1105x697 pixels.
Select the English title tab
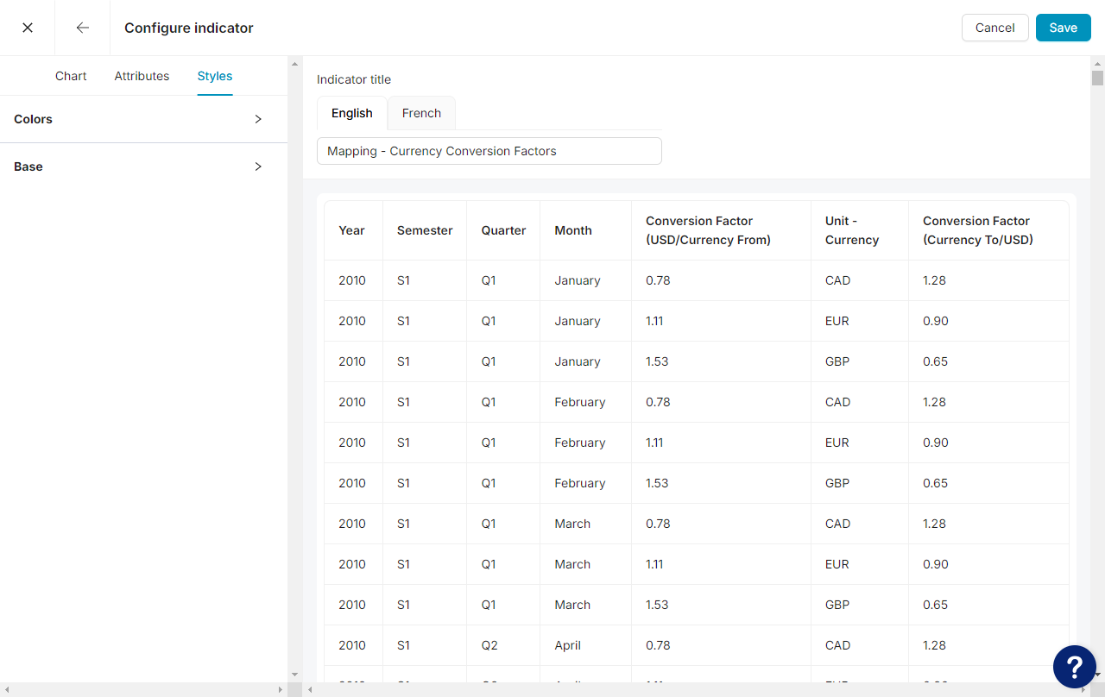(x=351, y=113)
